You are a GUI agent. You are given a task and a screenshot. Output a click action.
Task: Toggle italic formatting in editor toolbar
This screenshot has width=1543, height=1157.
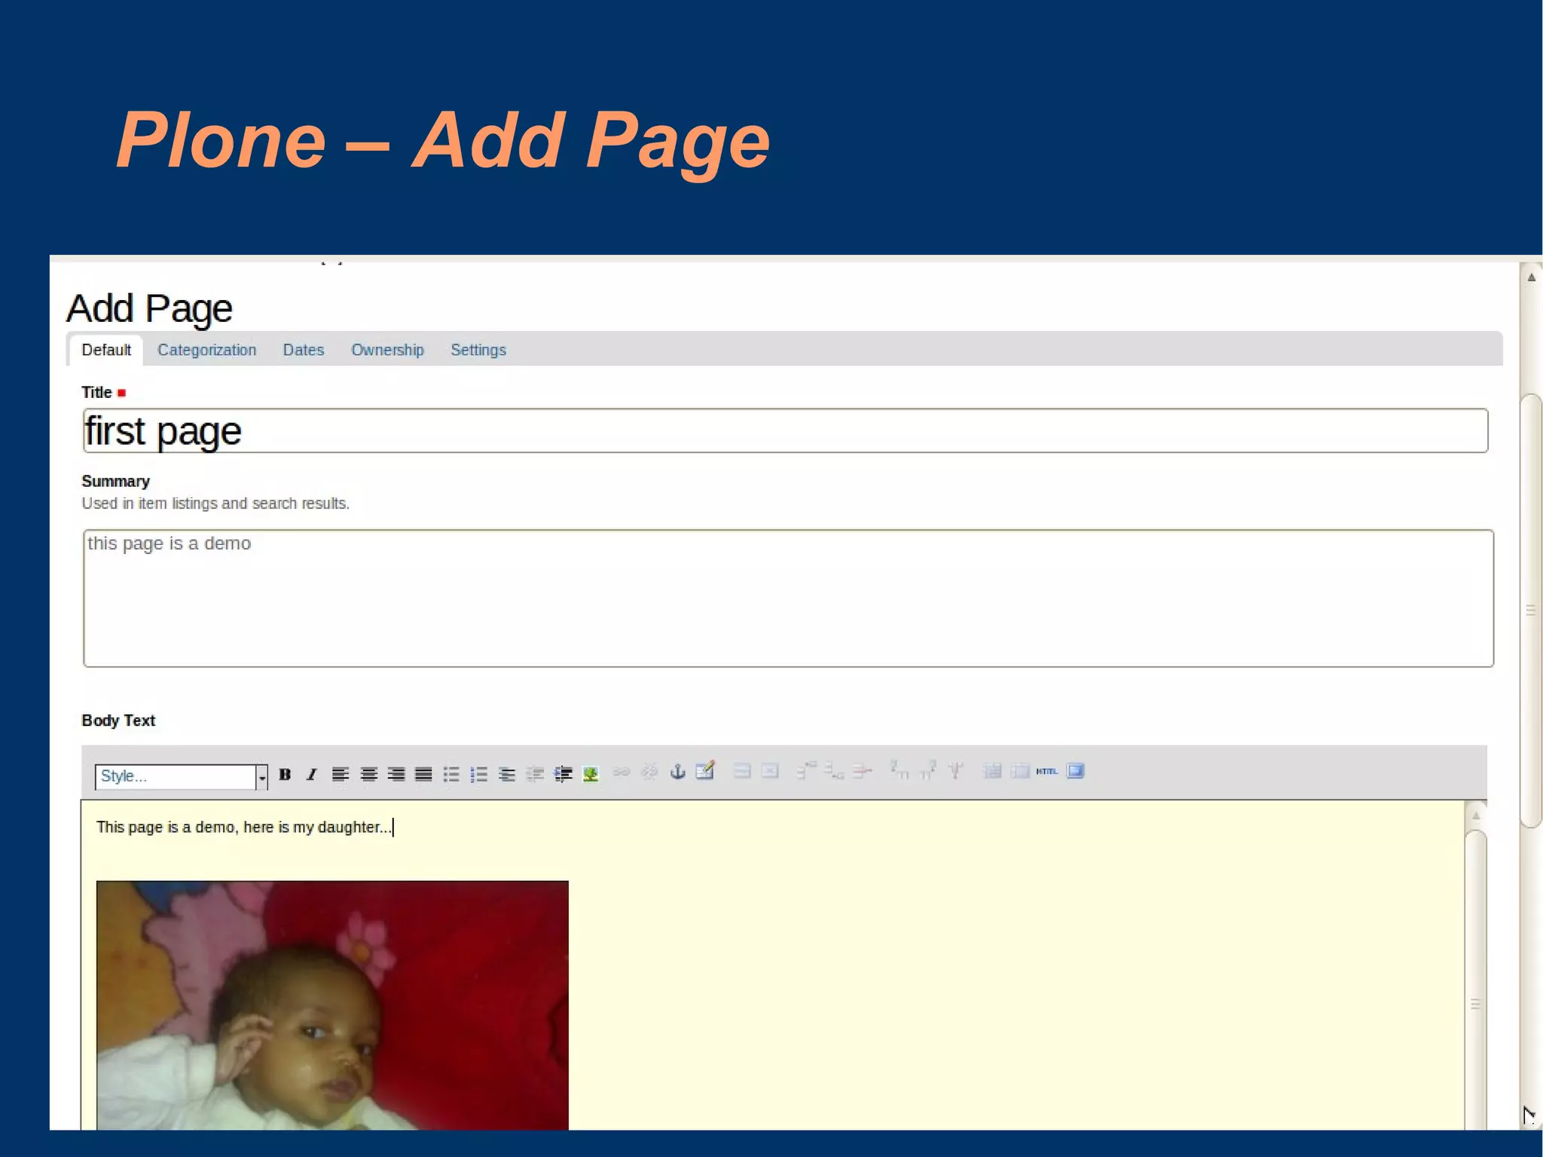[x=312, y=774]
